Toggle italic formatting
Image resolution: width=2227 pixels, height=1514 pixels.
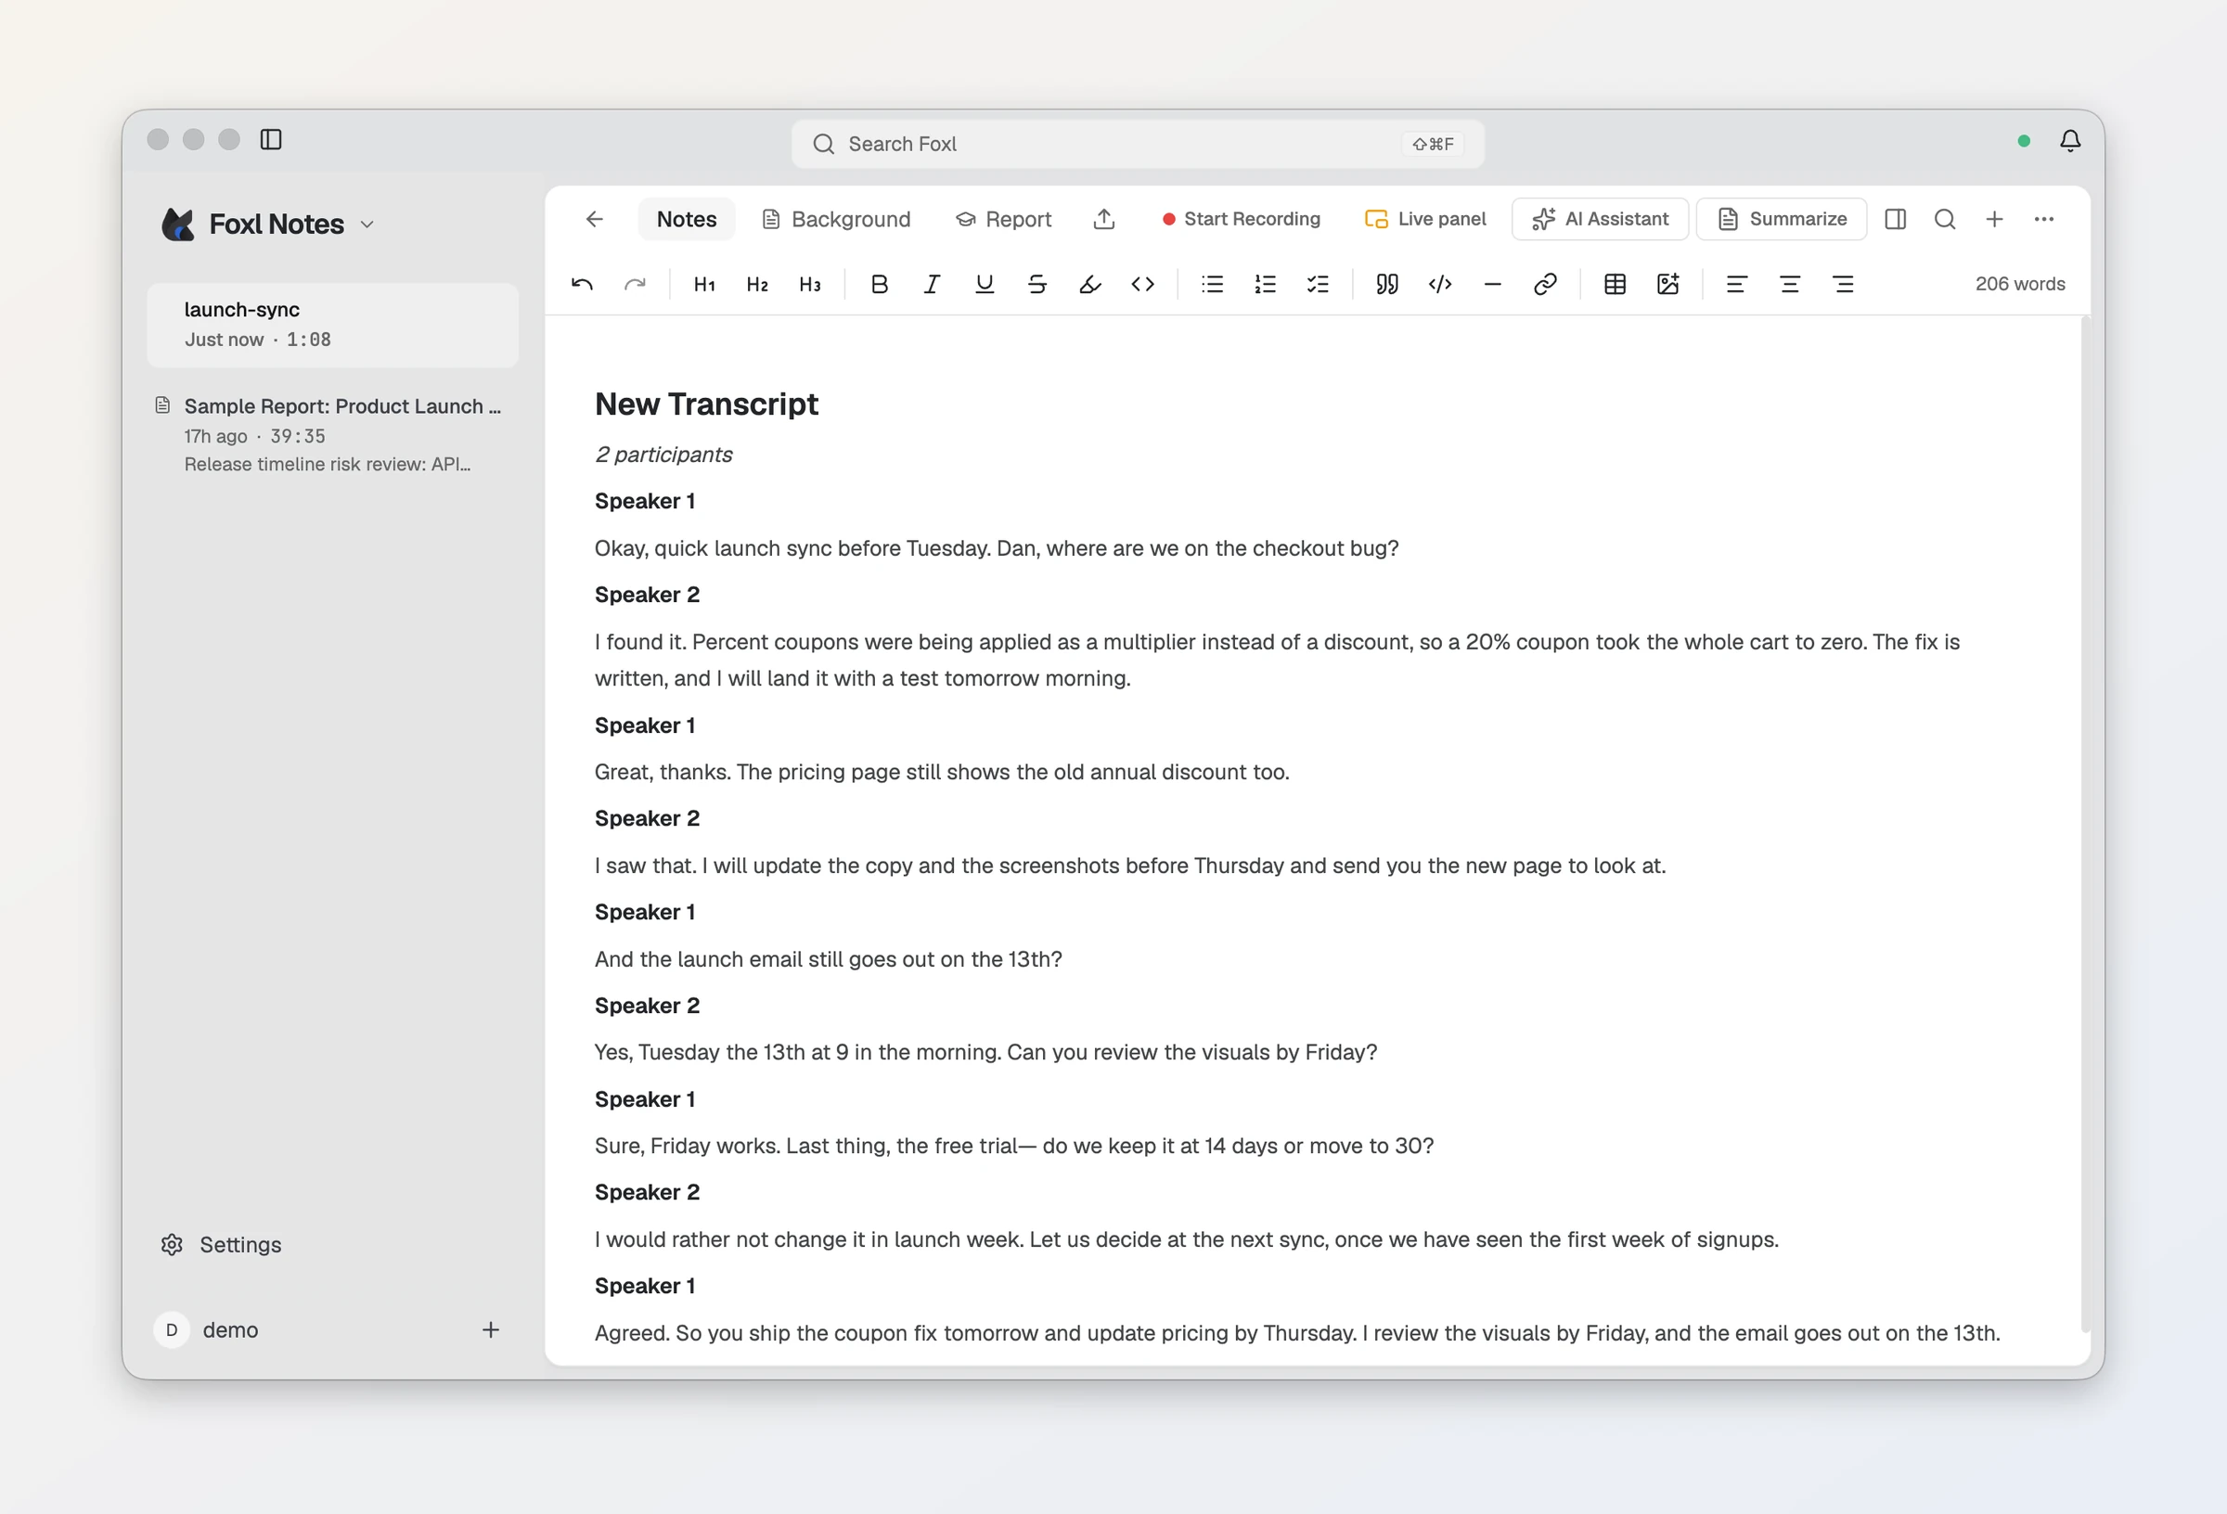coord(932,284)
